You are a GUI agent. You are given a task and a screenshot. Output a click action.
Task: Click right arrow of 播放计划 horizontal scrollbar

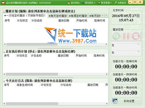(x=106, y=44)
